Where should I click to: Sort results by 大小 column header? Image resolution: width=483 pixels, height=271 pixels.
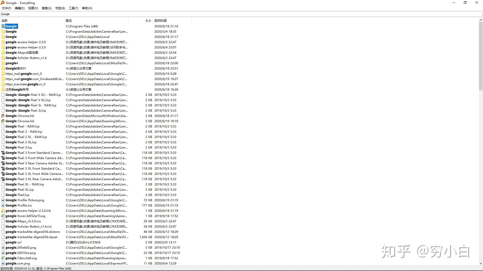point(148,21)
